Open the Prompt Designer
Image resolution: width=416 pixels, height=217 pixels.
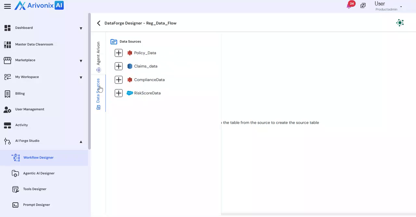tap(36, 205)
